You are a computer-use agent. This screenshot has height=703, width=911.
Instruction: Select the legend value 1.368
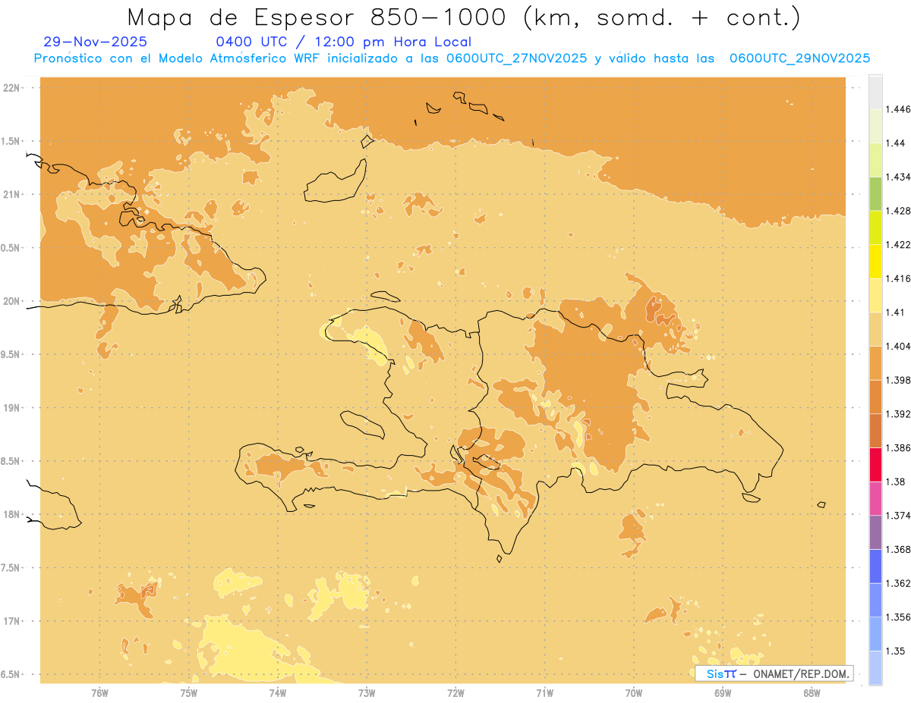point(899,549)
